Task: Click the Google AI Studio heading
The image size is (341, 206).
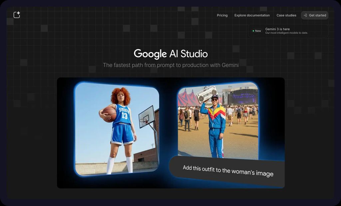Action: coord(170,54)
